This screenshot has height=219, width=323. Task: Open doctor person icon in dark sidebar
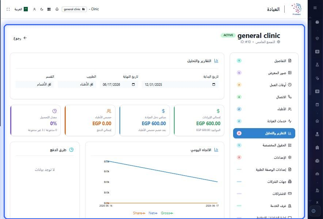point(317,134)
